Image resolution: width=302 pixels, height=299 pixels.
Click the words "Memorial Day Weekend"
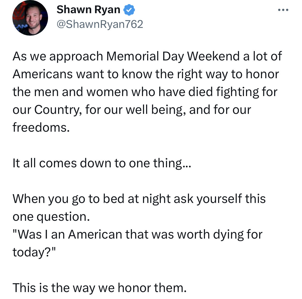(173, 57)
